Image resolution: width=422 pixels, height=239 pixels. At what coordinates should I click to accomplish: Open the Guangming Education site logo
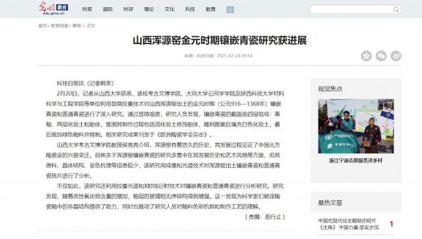pyautogui.click(x=53, y=9)
